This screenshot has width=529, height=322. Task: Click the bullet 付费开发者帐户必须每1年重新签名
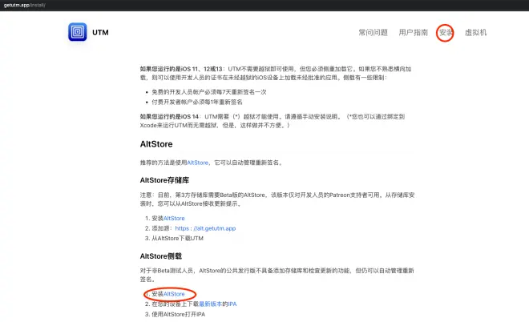[197, 102]
